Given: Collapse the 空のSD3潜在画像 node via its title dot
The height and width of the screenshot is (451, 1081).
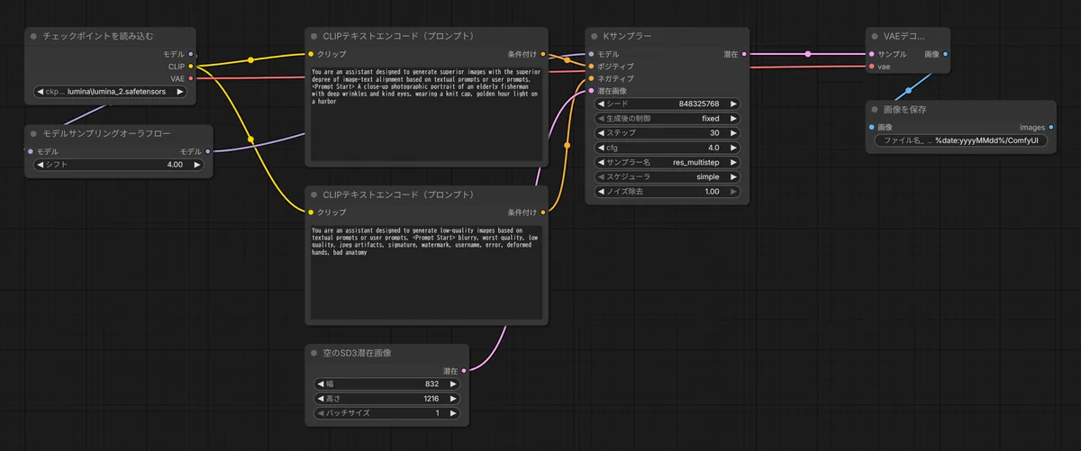Looking at the screenshot, I should (x=314, y=353).
